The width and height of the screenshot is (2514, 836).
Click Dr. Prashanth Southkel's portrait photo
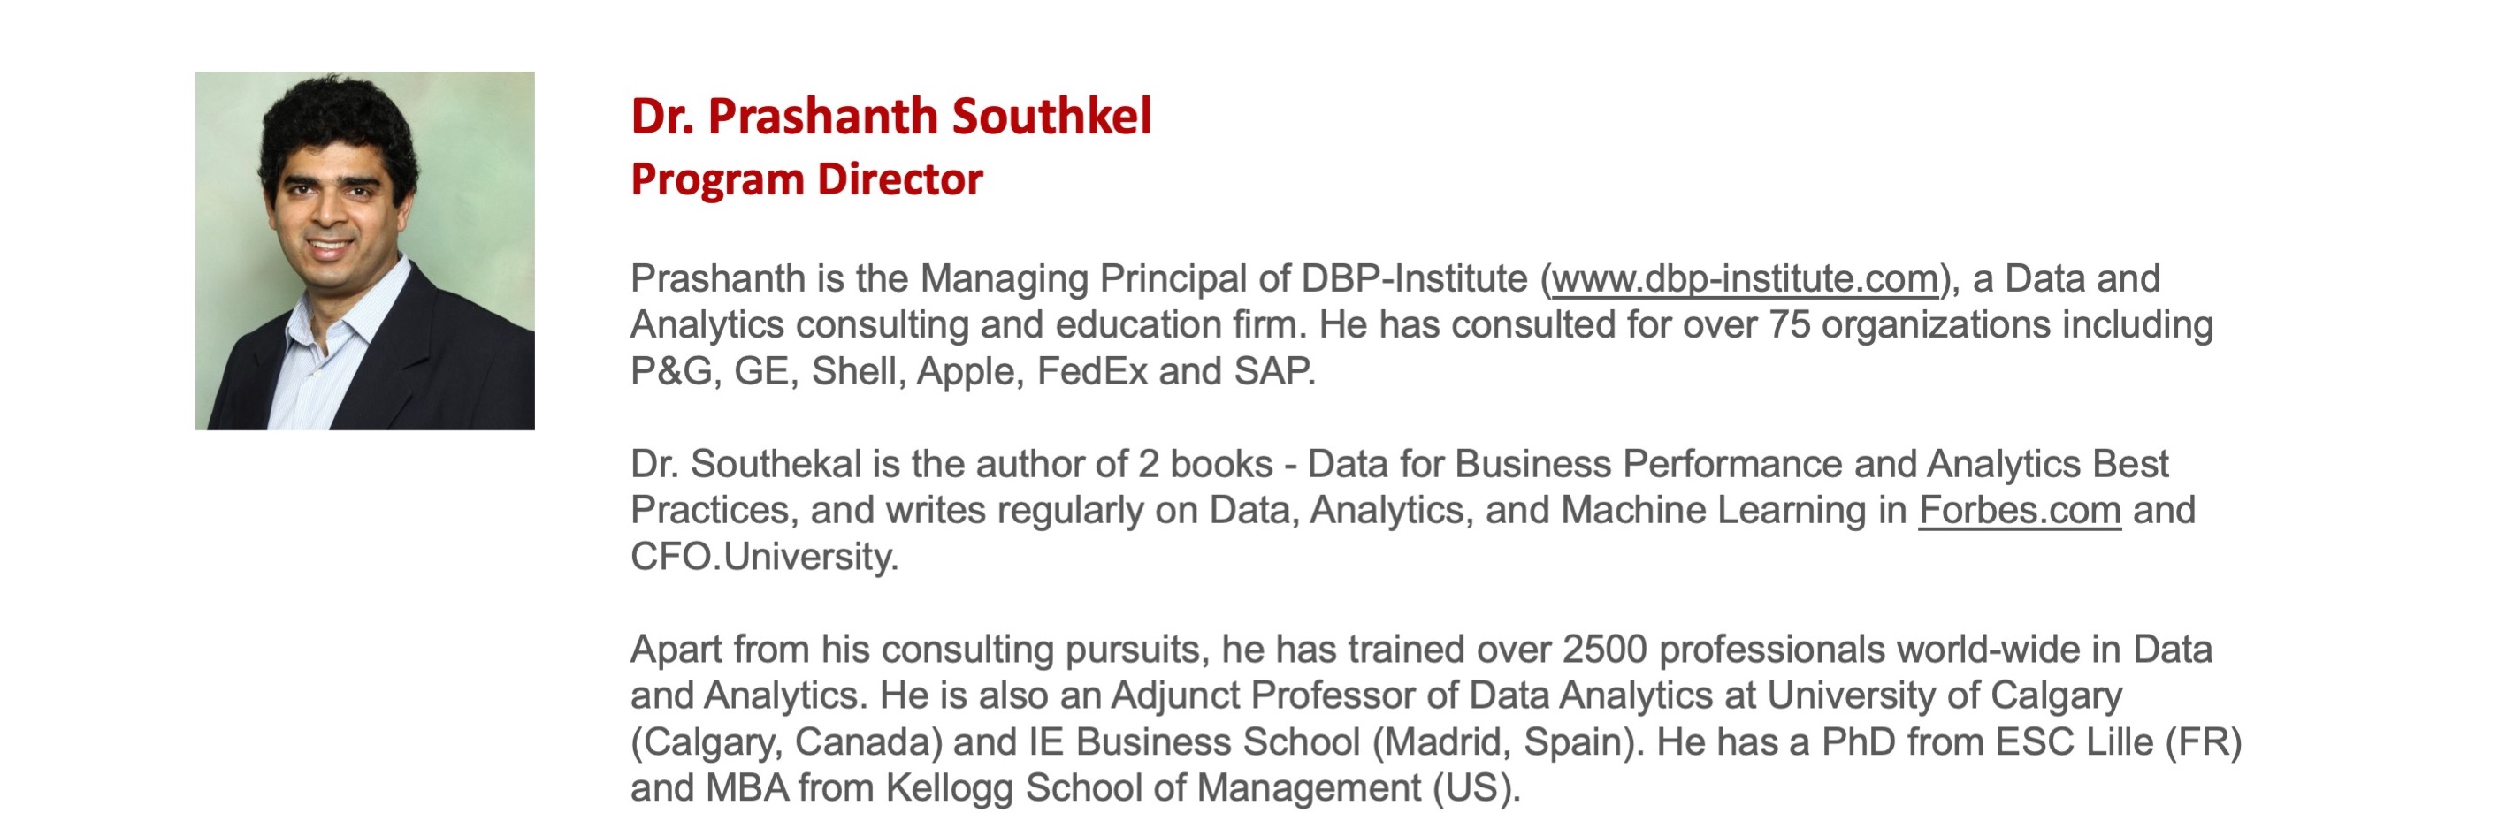[365, 251]
